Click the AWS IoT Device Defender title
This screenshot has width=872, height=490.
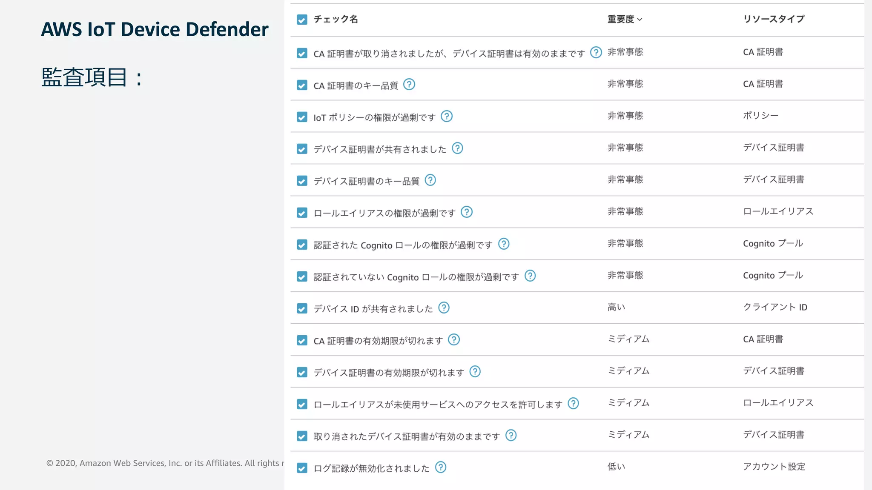tap(155, 29)
